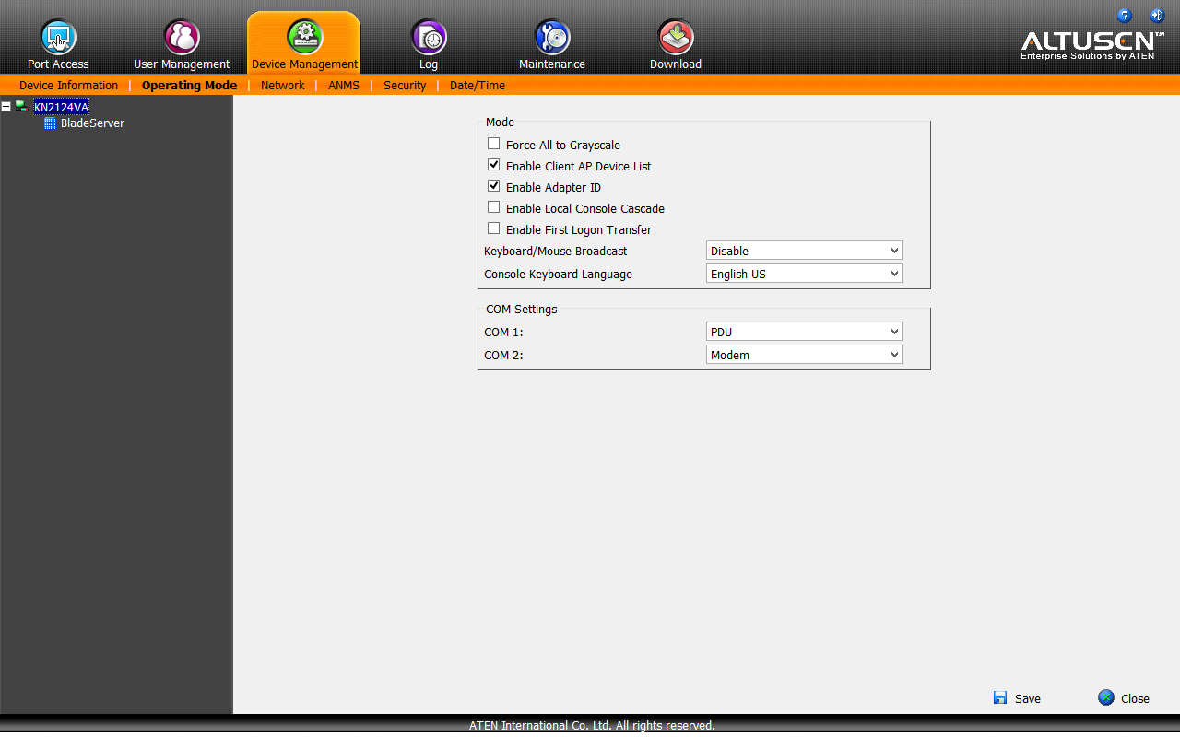
Task: Click the Download label
Action: tap(676, 64)
